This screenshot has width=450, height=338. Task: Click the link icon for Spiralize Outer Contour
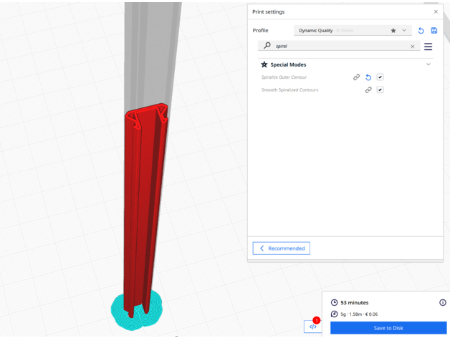356,77
